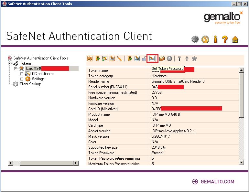Expand the CC certificates node
Viewport: 249px width, 192px height.
[22, 74]
